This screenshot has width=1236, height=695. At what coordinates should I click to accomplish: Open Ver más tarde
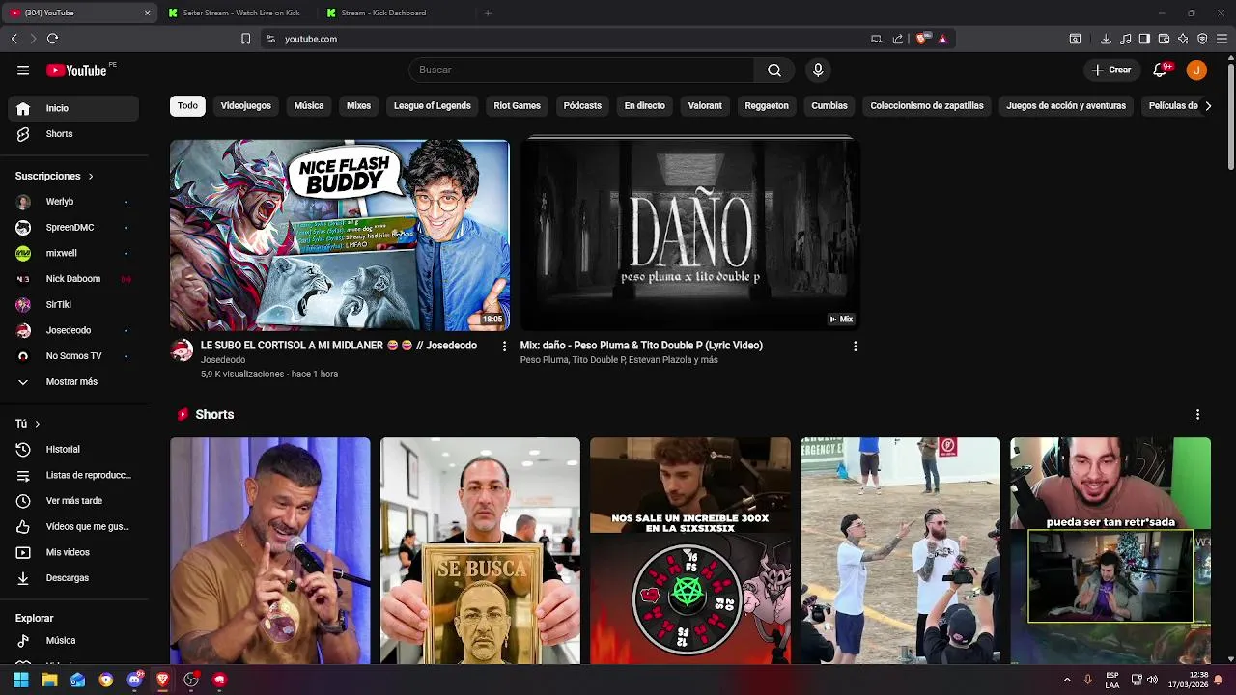(x=73, y=501)
